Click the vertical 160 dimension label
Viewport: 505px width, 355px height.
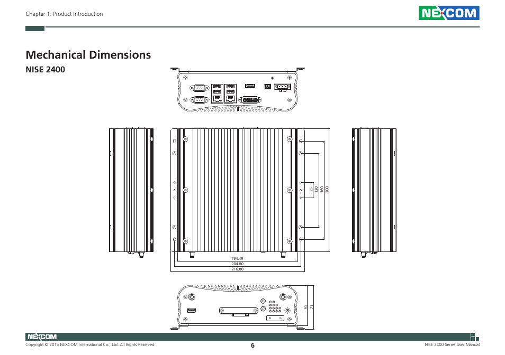(321, 189)
